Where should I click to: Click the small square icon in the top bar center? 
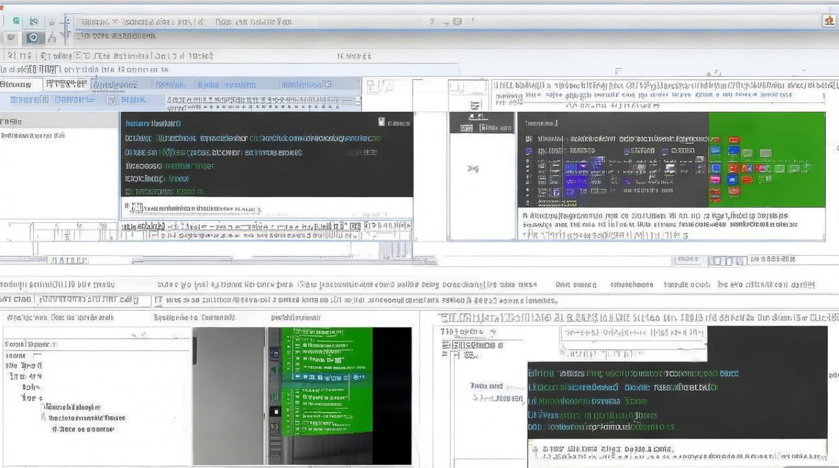point(457,21)
